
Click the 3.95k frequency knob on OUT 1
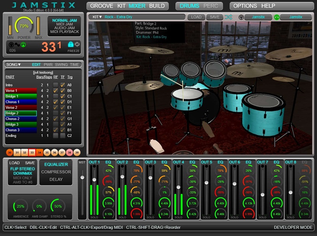(108, 203)
